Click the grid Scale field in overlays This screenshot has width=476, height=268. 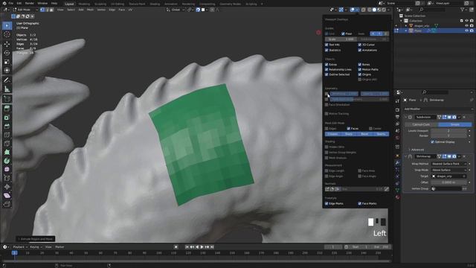341,39
